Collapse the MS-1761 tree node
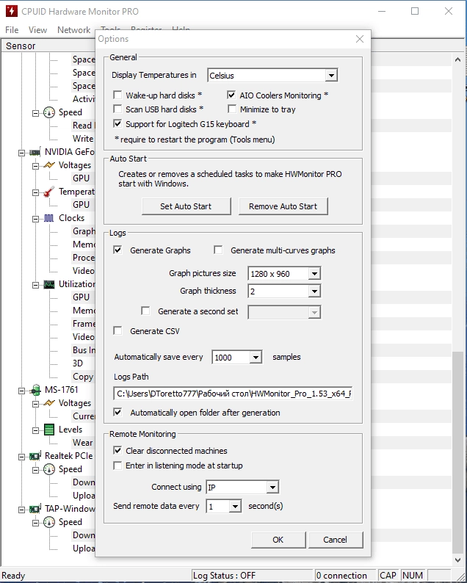Image resolution: width=467 pixels, height=583 pixels. click(x=21, y=391)
